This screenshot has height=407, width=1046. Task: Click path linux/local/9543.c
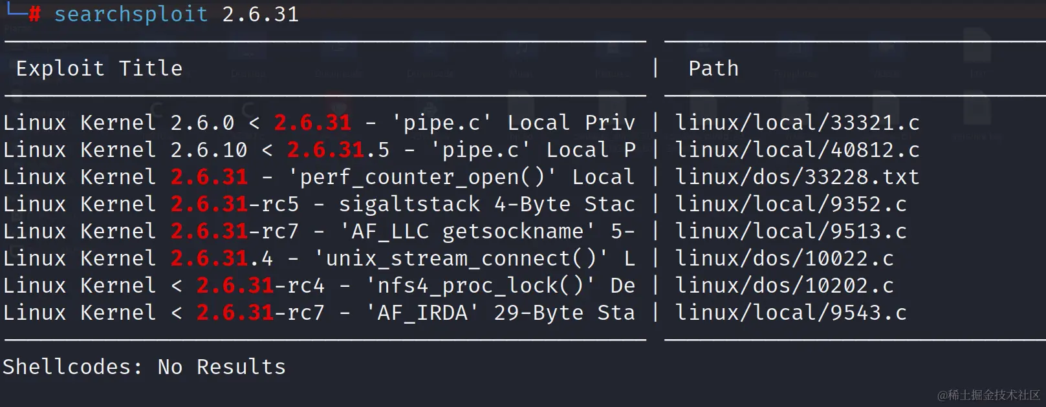pos(791,313)
